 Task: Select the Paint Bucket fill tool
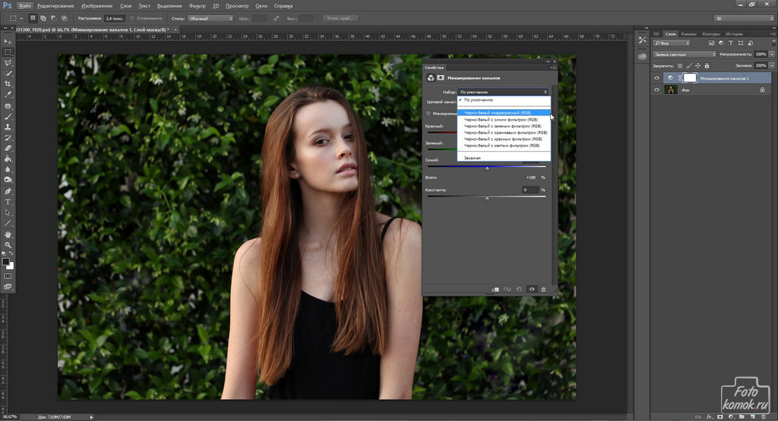point(8,159)
